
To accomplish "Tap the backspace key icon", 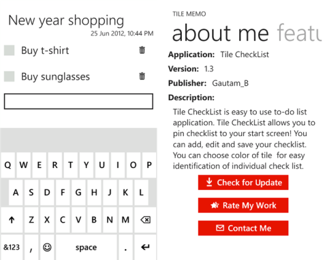I will [145, 220].
